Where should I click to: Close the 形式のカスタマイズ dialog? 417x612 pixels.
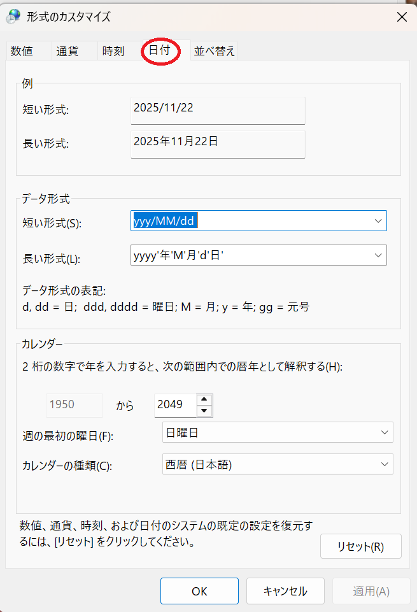point(402,17)
